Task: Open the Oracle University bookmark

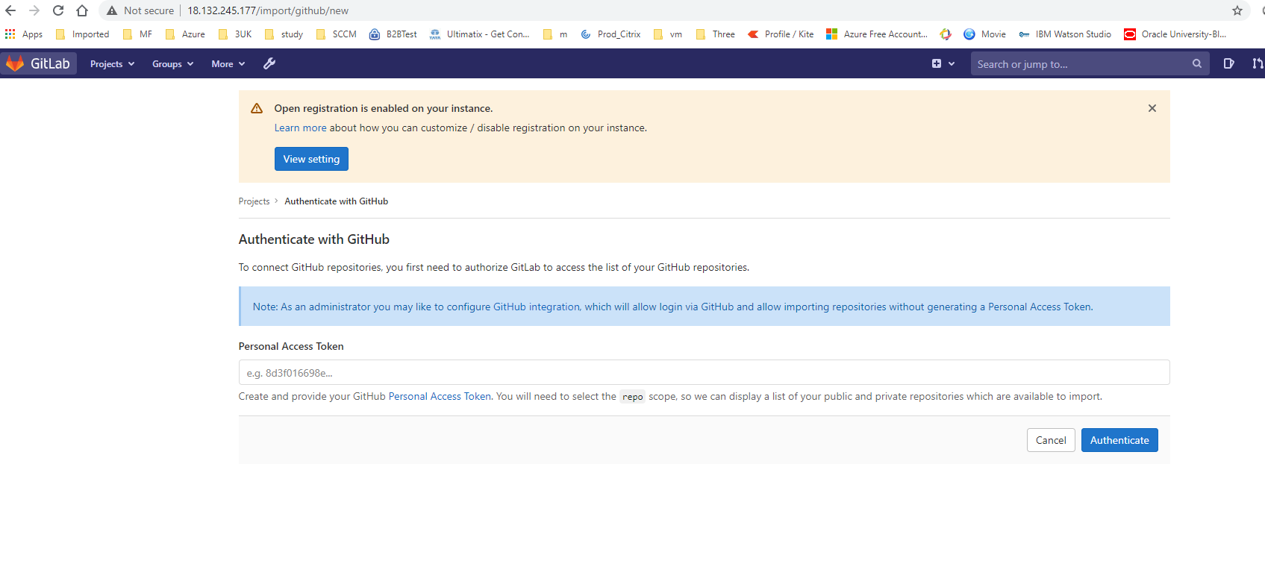Action: 1175,34
